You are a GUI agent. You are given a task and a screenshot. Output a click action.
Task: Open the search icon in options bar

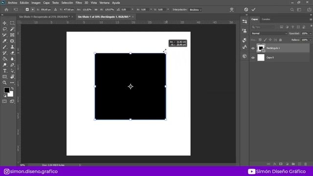coord(292,10)
